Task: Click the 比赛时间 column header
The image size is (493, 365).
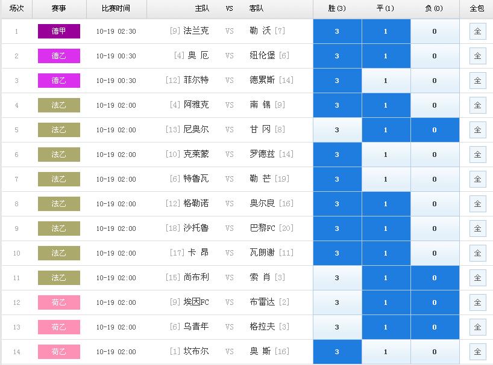Action: coord(116,8)
